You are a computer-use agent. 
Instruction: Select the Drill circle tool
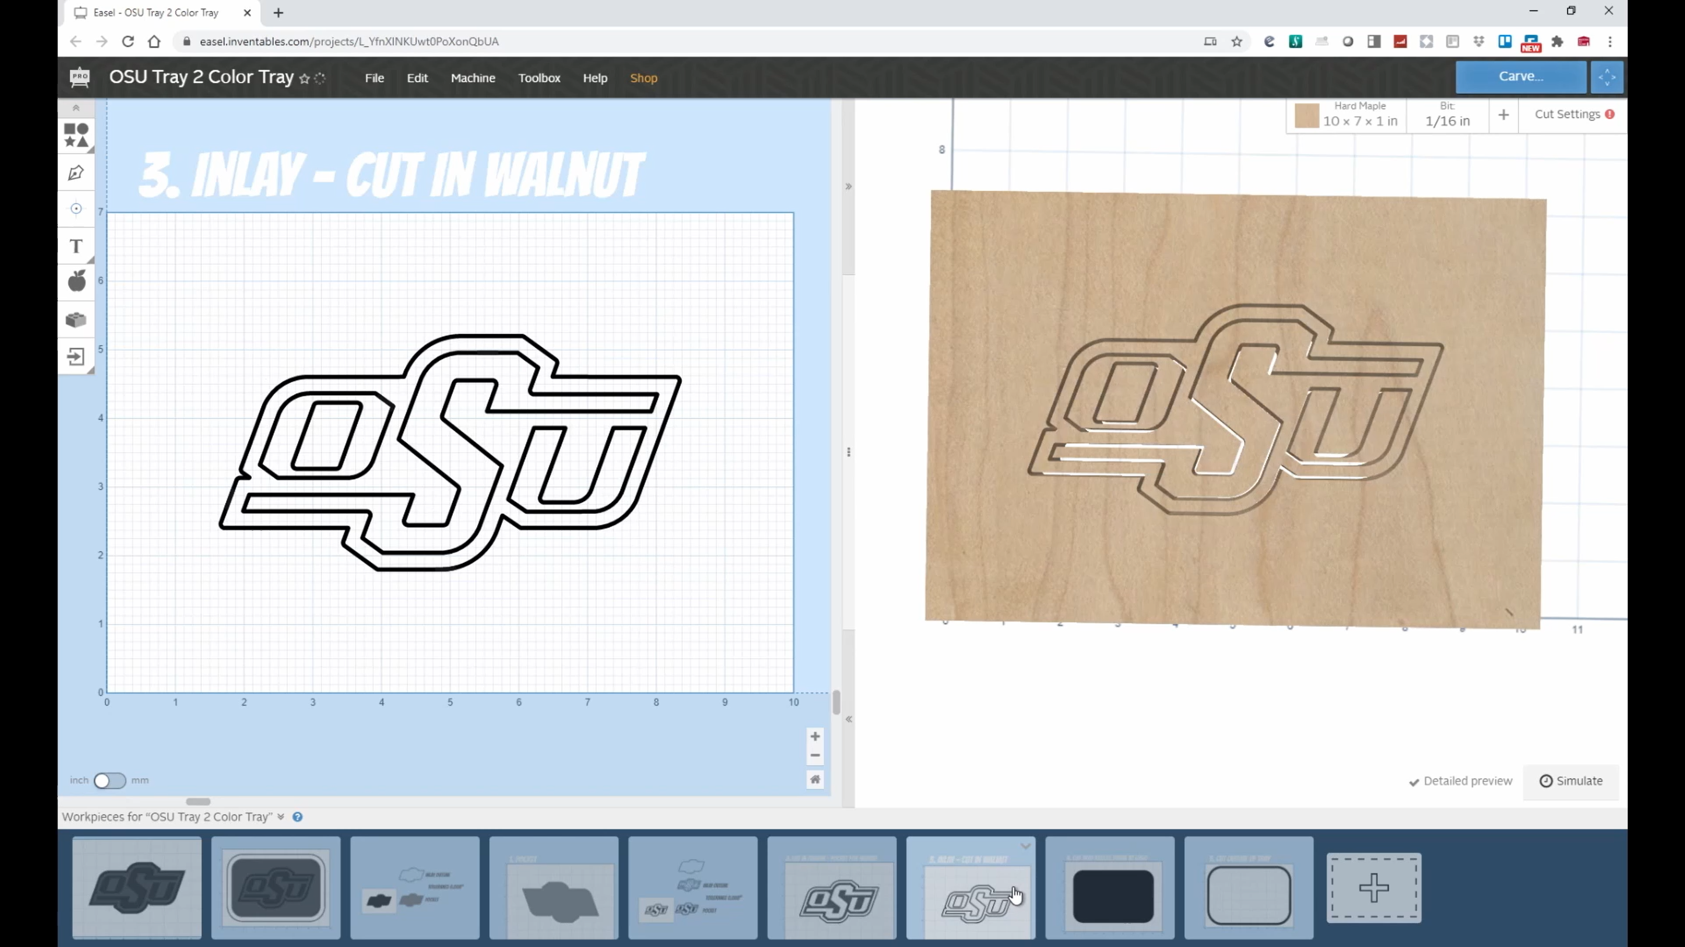tap(76, 209)
